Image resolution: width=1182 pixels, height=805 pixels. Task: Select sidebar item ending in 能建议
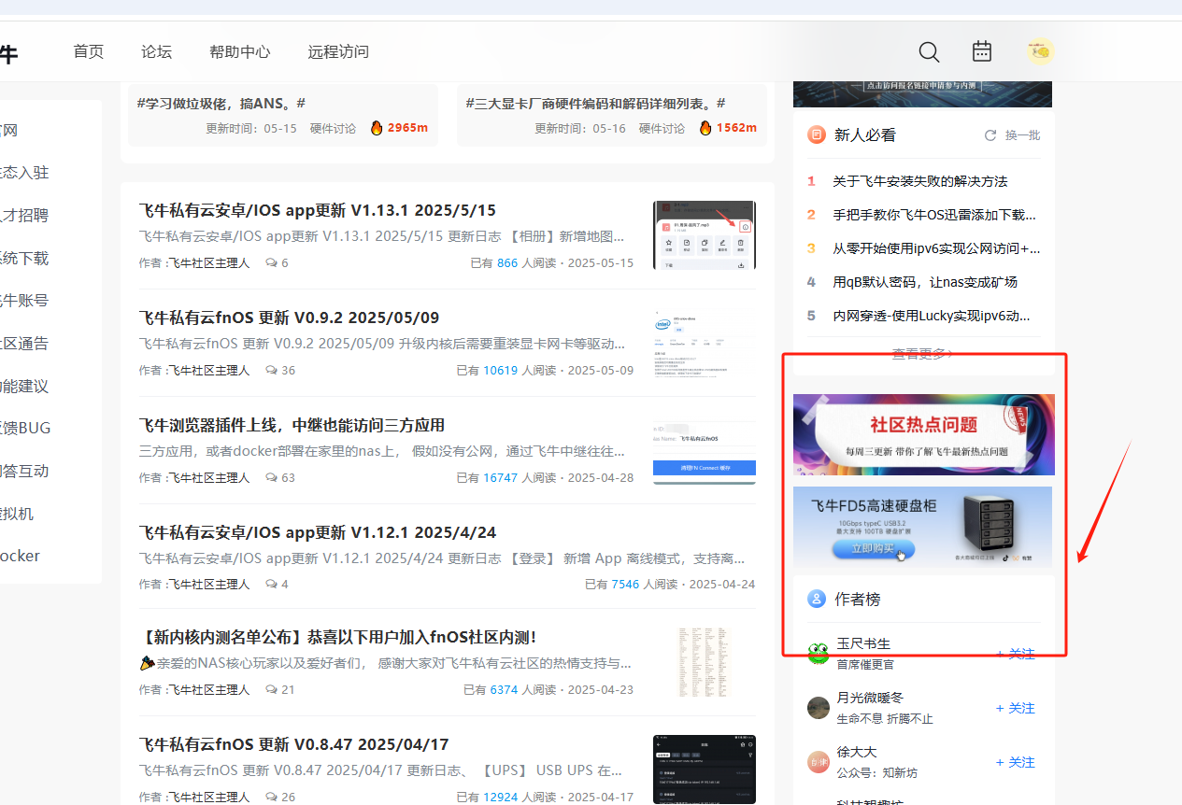click(x=24, y=386)
